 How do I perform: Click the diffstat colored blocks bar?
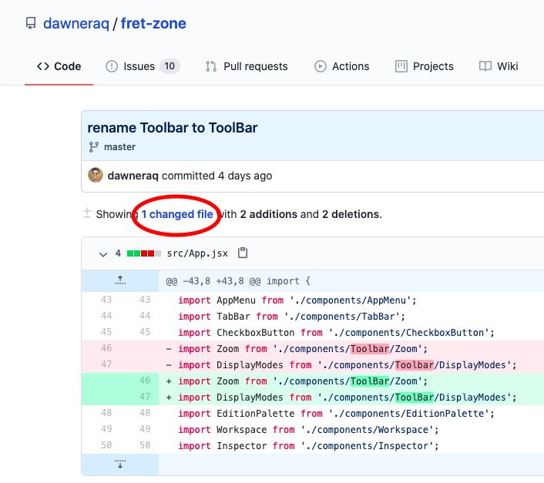(144, 253)
